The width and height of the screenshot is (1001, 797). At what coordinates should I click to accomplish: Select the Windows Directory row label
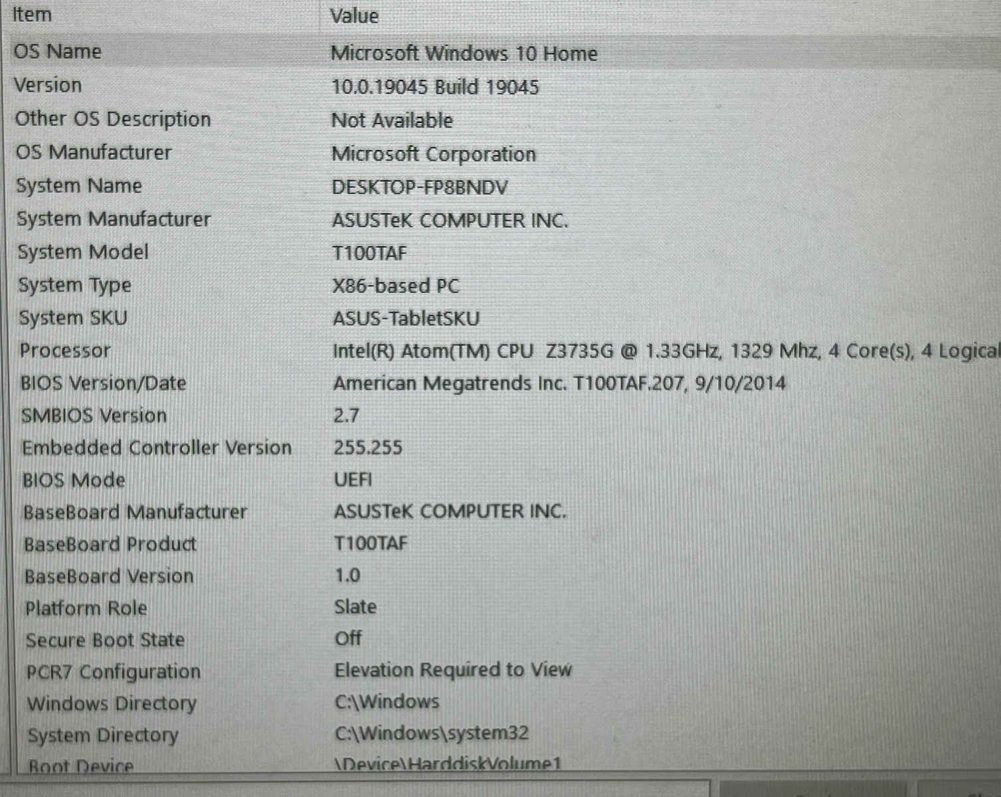pyautogui.click(x=112, y=704)
